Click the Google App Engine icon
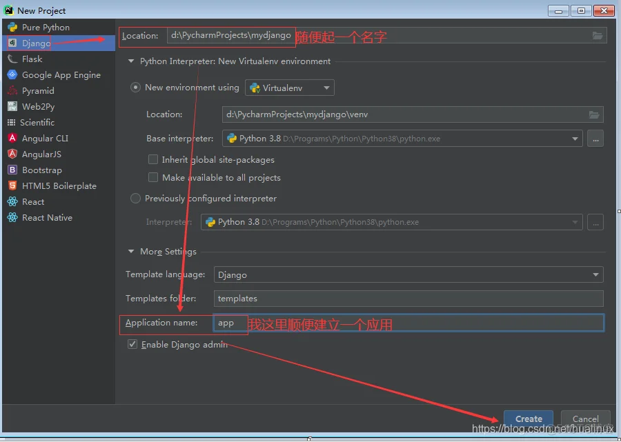This screenshot has height=442, width=621. tap(12, 74)
